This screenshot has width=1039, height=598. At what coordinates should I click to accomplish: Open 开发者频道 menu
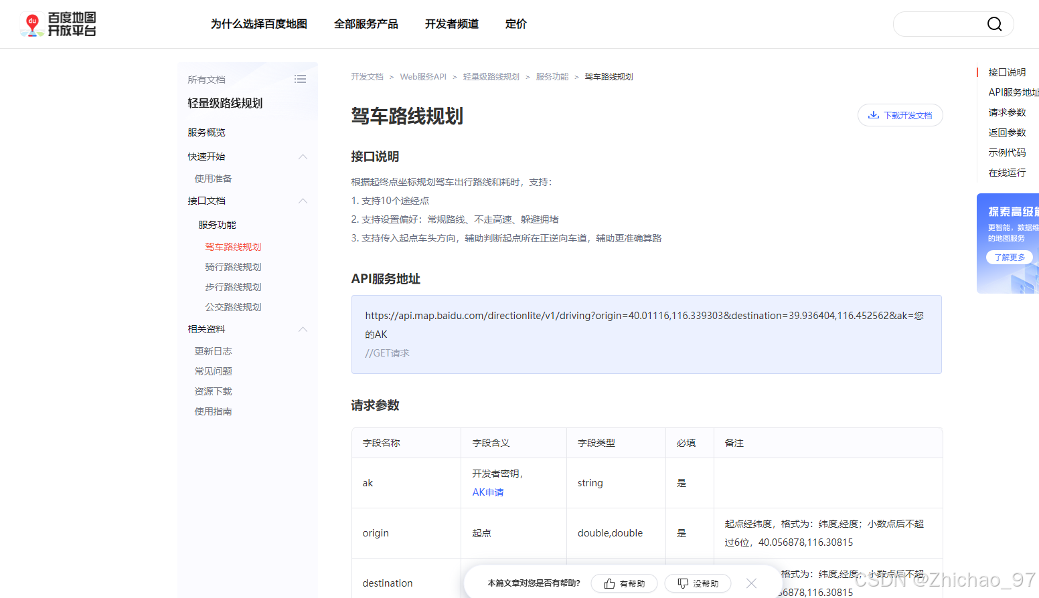452,24
